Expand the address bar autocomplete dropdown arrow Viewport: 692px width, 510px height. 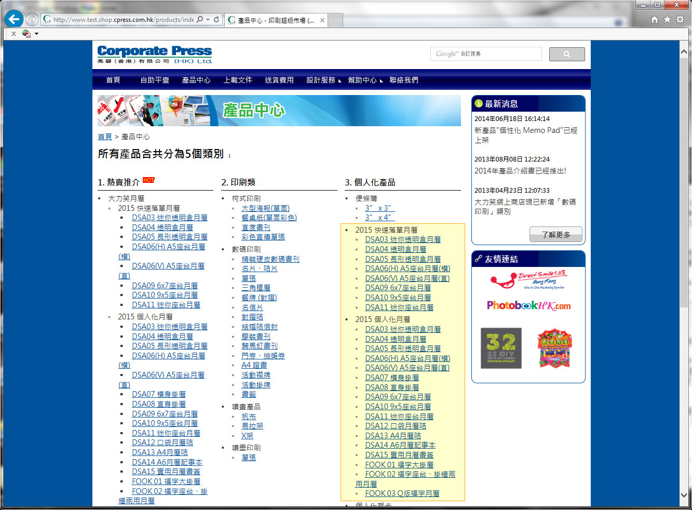pyautogui.click(x=208, y=20)
